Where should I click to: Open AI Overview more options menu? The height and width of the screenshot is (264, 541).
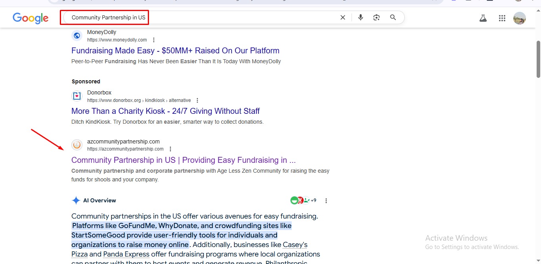[x=326, y=201]
